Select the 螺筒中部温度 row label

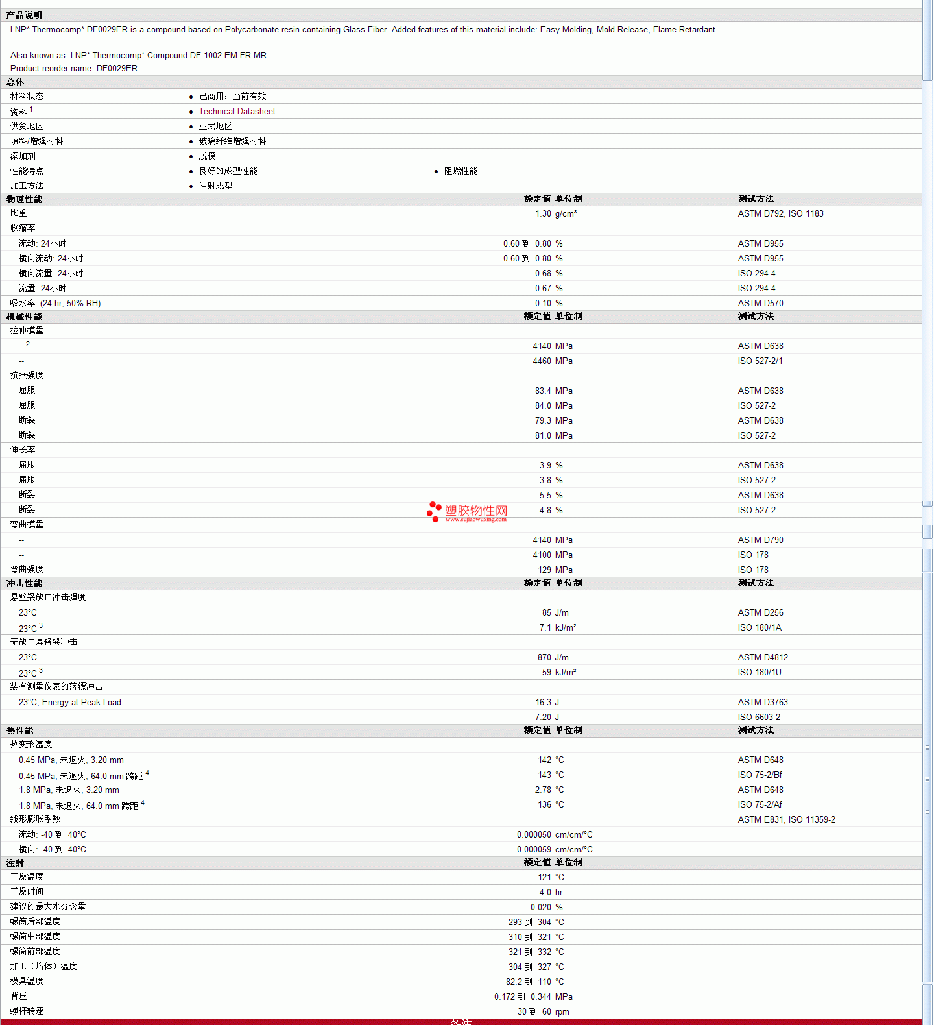click(35, 936)
